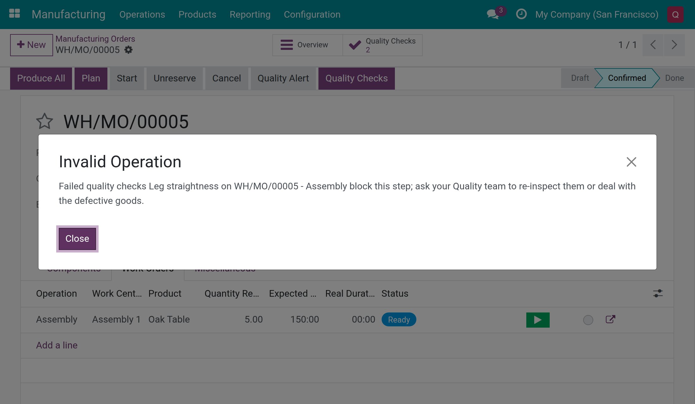Switch company My Company (San Francisco)
Screen dimensions: 695x404
point(597,15)
